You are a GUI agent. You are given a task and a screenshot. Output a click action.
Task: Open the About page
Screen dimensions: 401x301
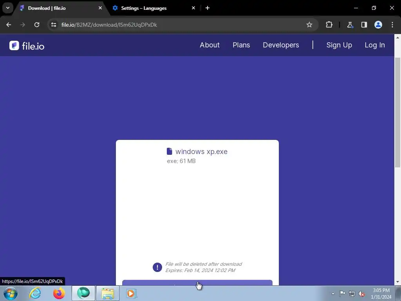(210, 45)
